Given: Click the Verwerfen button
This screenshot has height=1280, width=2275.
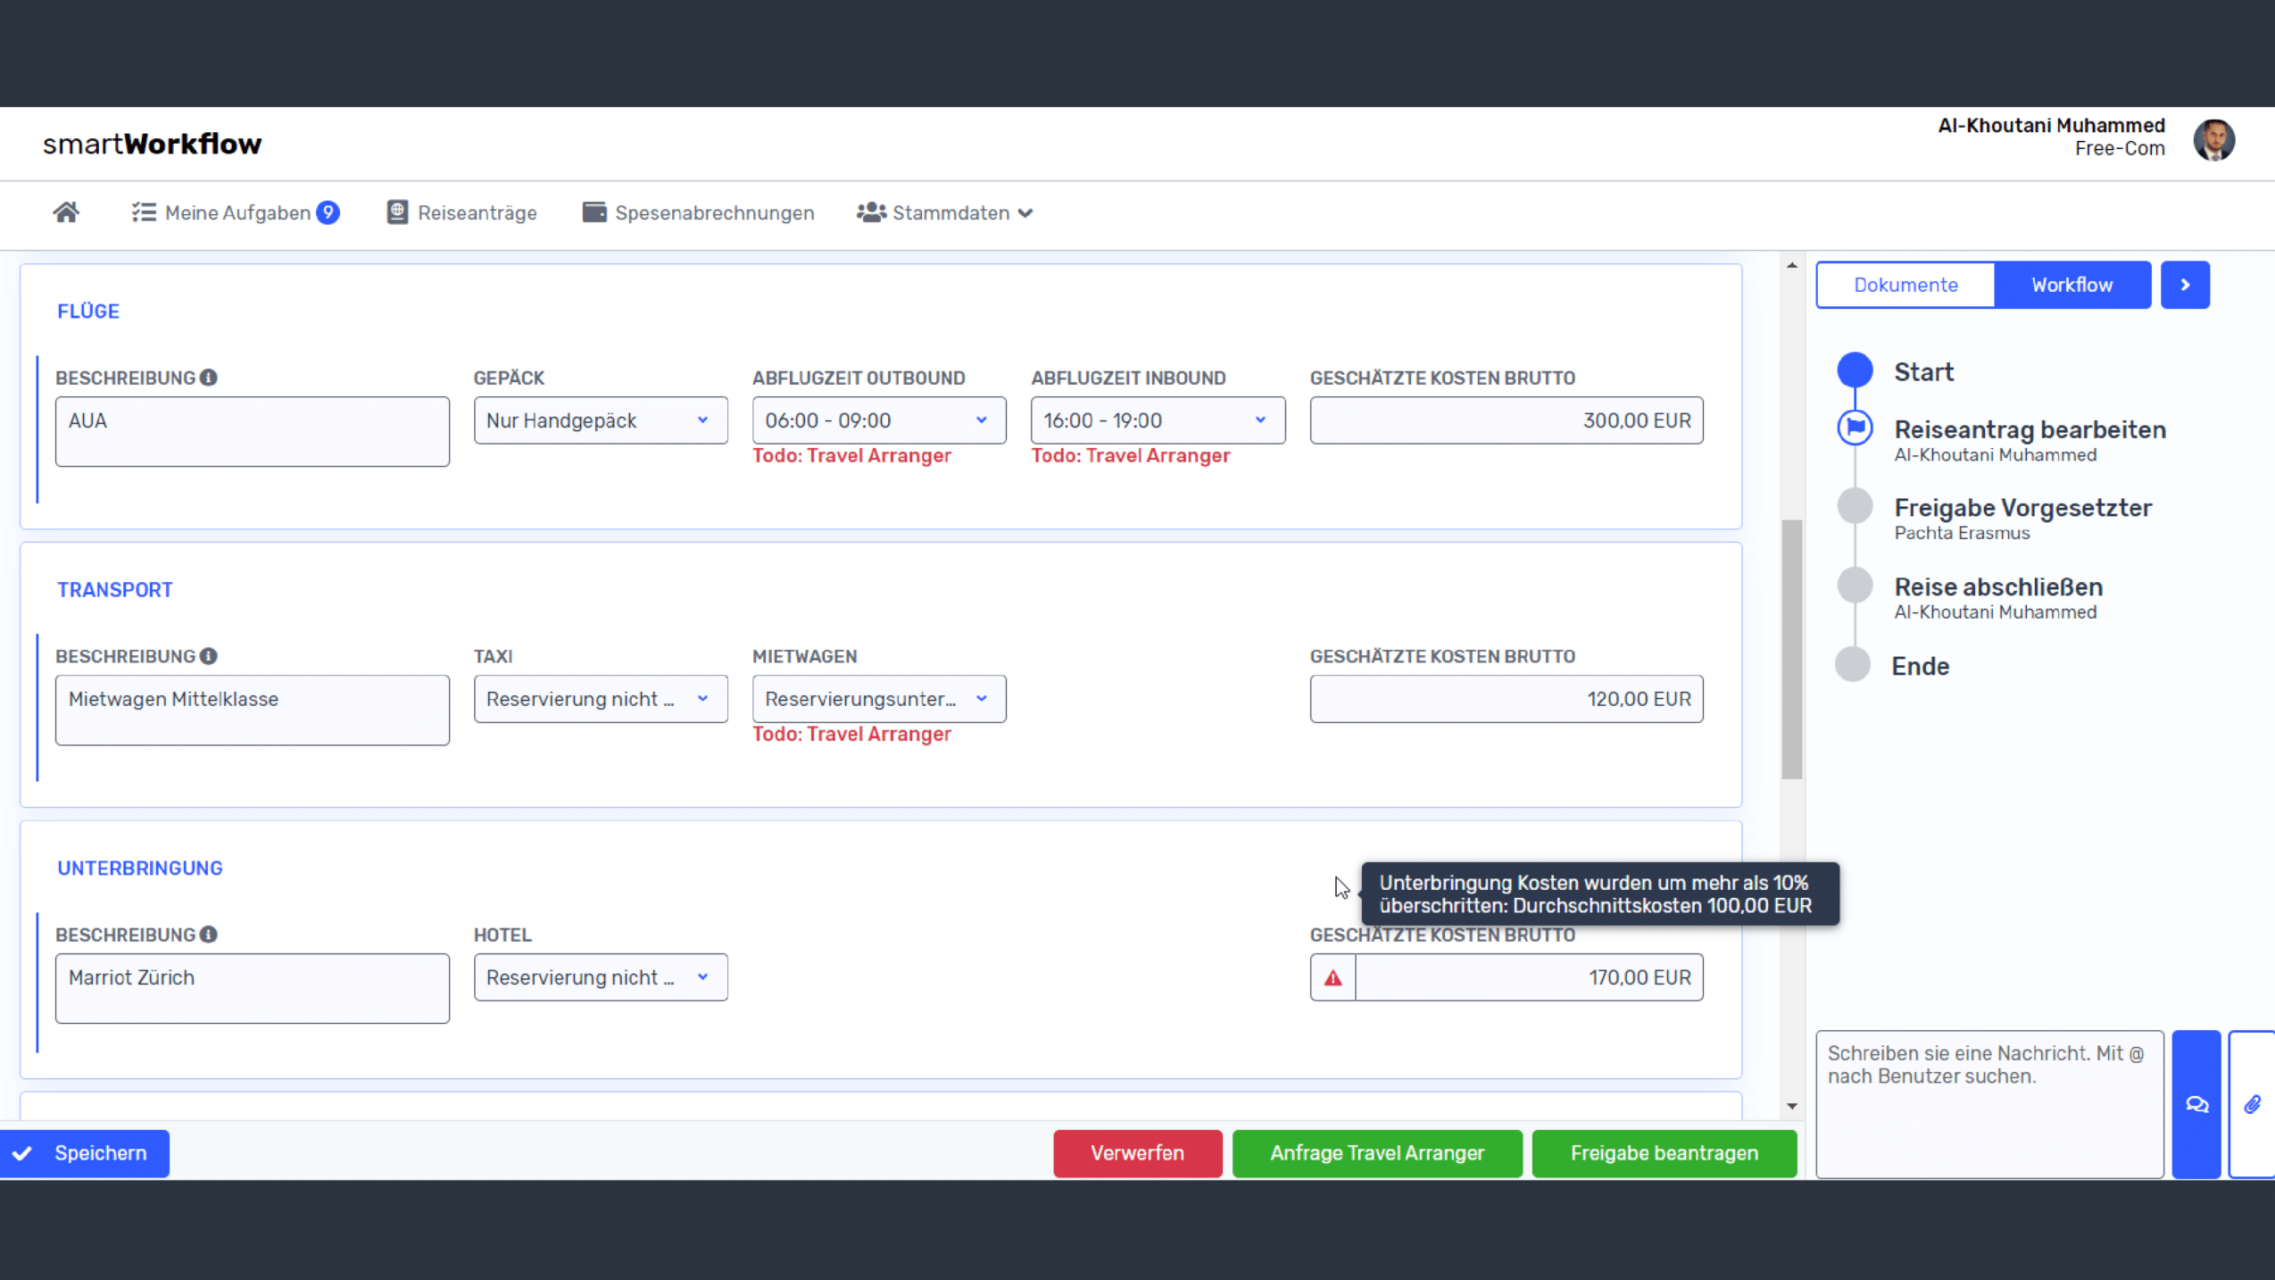Looking at the screenshot, I should tap(1137, 1153).
